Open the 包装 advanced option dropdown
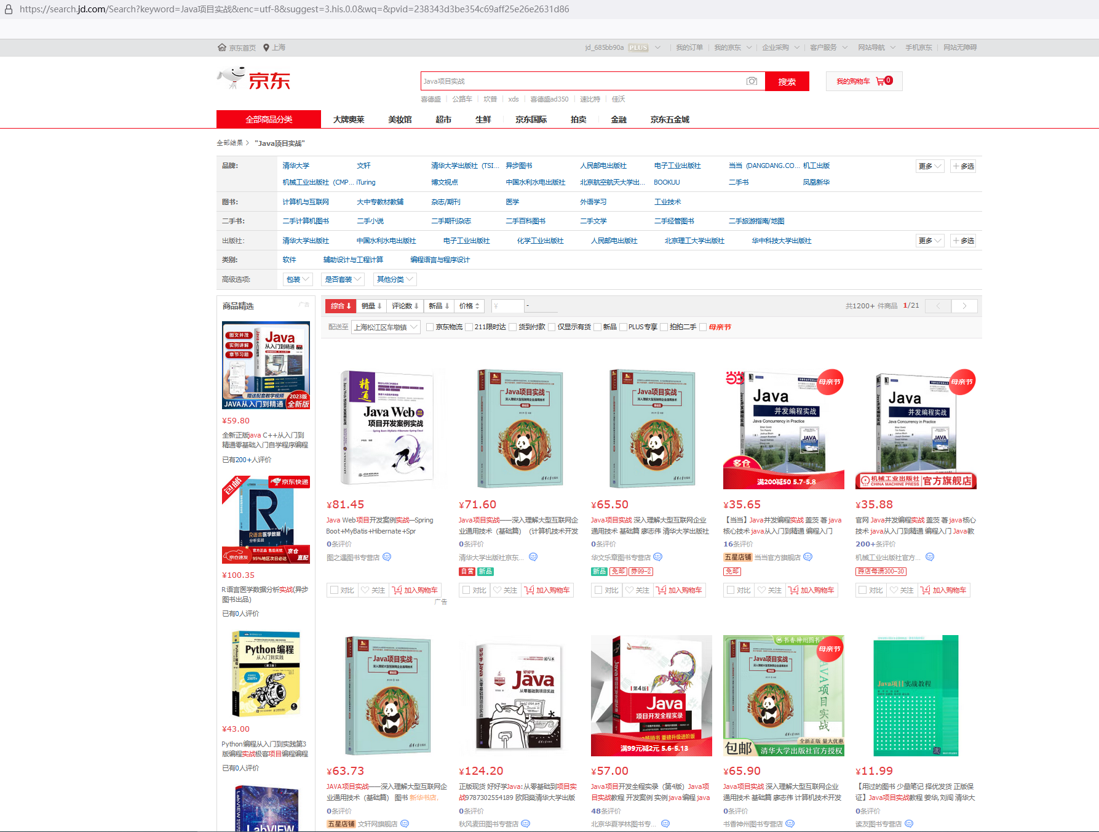1099x832 pixels. [298, 279]
